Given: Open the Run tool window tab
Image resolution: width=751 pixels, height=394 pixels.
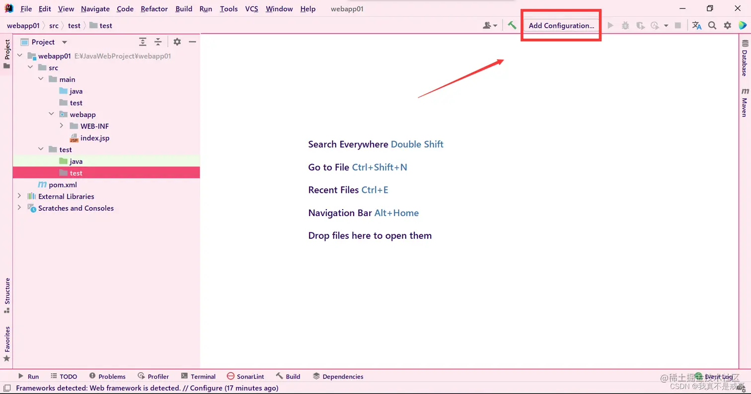Looking at the screenshot, I should (x=28, y=376).
